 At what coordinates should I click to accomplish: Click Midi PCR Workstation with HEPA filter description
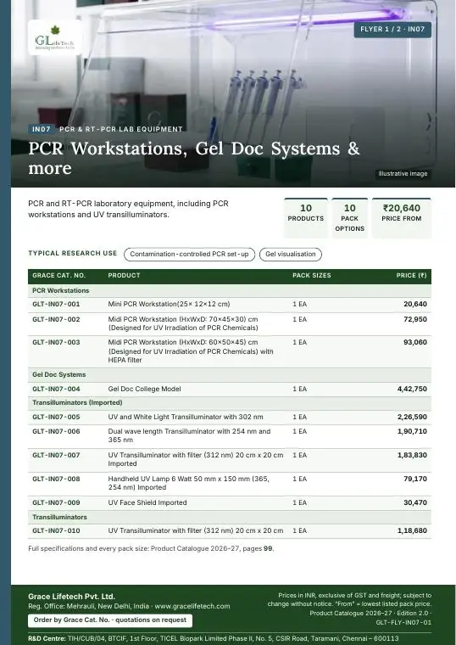tap(191, 351)
